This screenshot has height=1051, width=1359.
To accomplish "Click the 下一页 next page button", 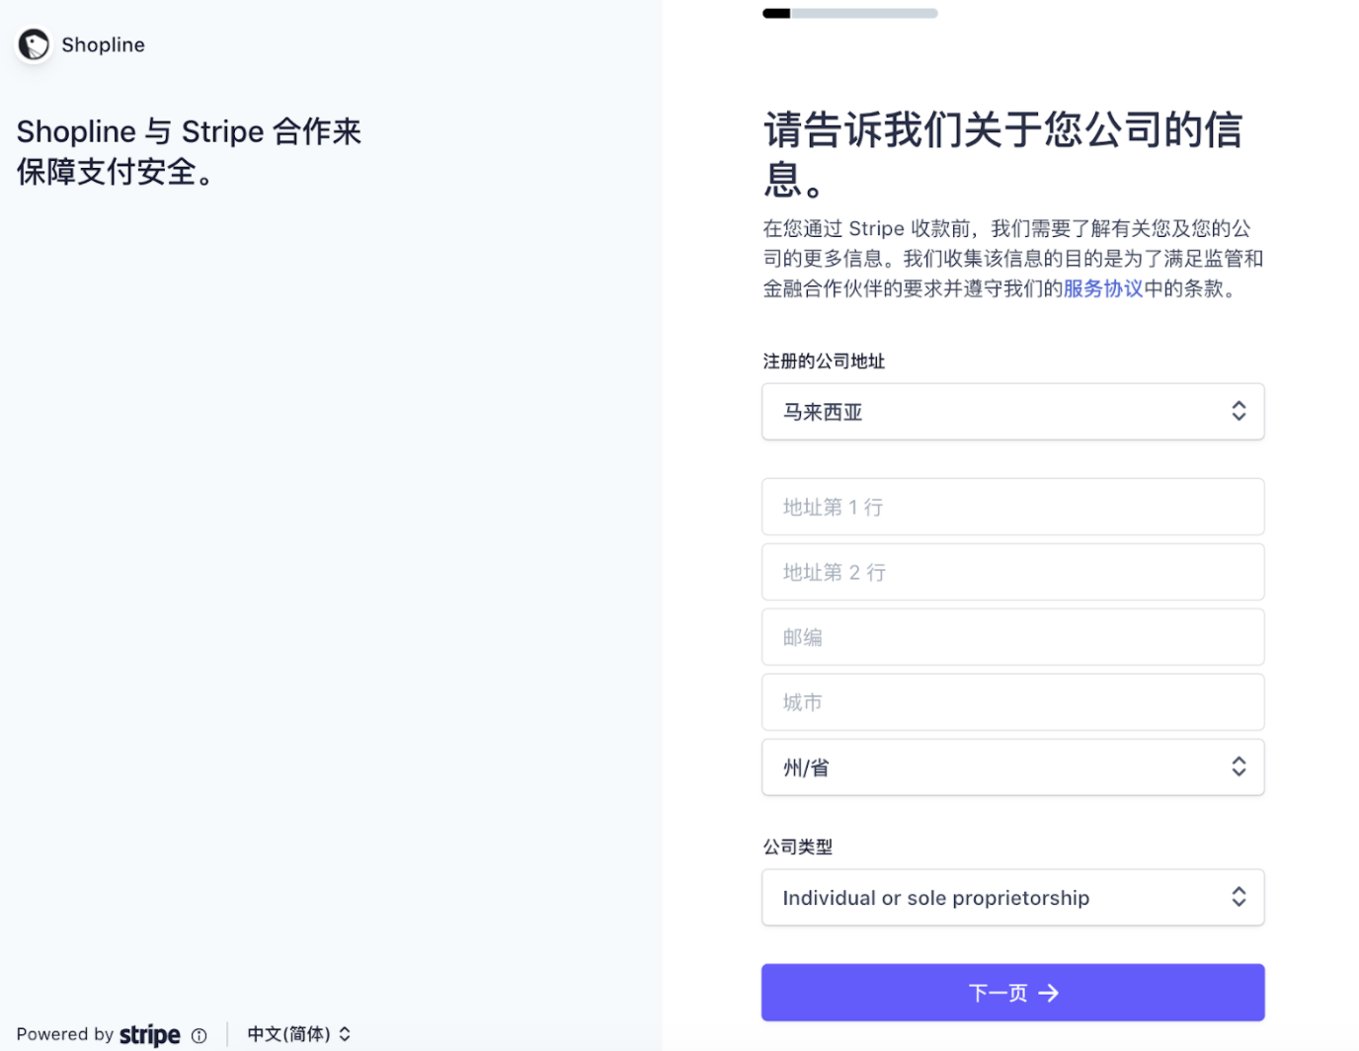I will pyautogui.click(x=1012, y=993).
